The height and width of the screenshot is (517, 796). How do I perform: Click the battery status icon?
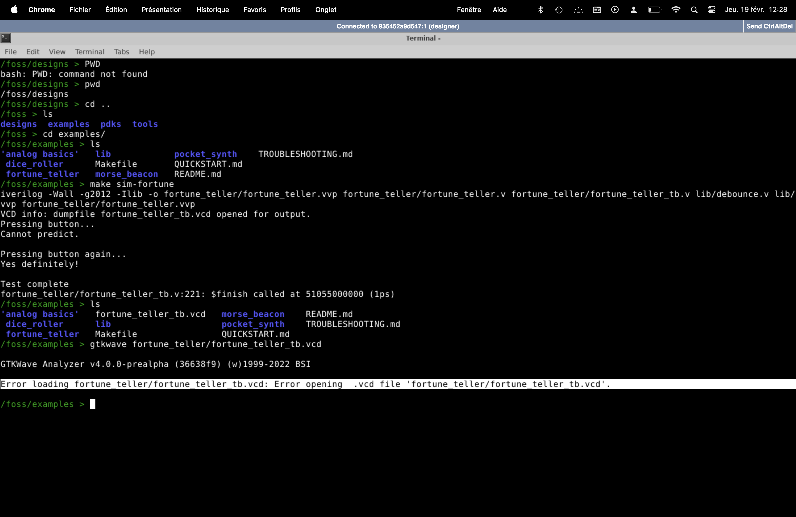[654, 10]
